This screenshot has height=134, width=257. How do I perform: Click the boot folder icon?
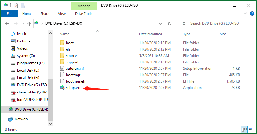[x=62, y=43]
